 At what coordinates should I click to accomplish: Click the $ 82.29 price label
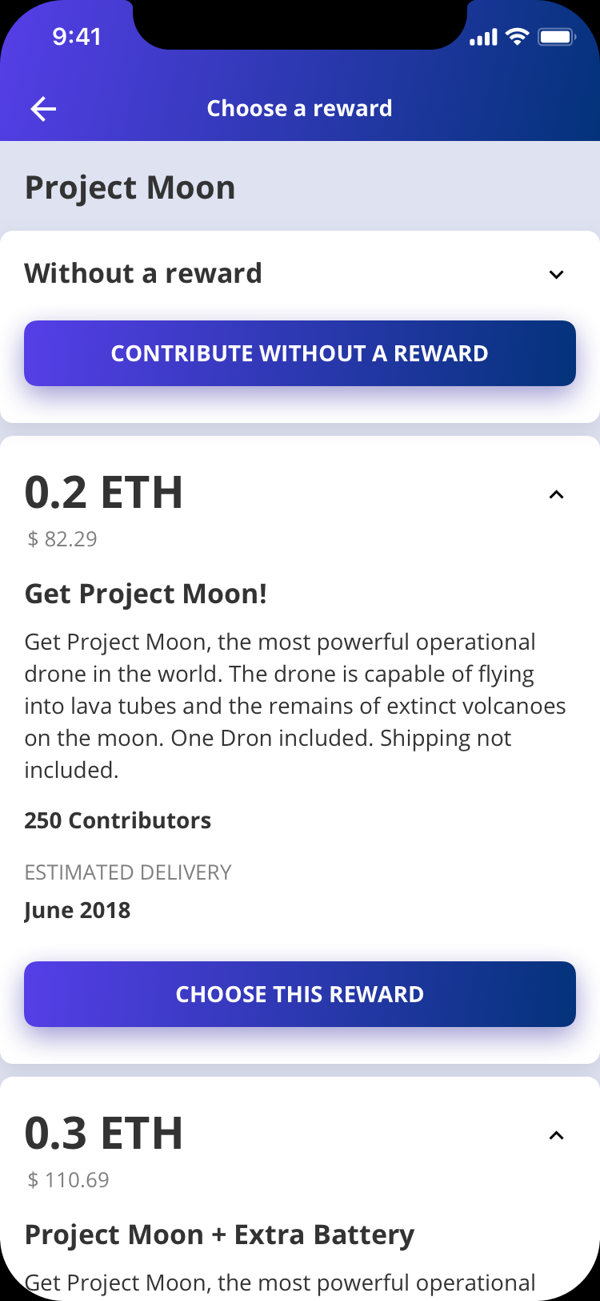click(62, 539)
